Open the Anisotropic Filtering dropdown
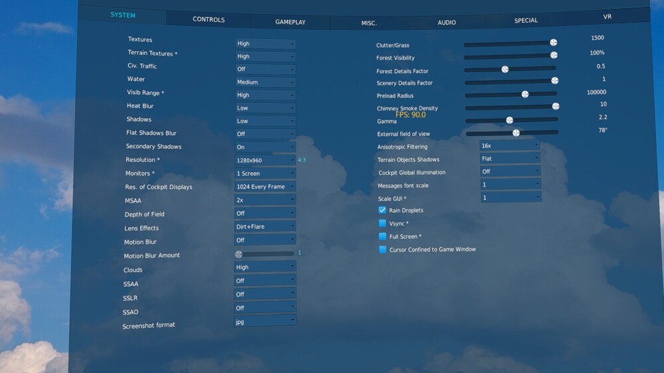664x373 pixels. tap(510, 145)
